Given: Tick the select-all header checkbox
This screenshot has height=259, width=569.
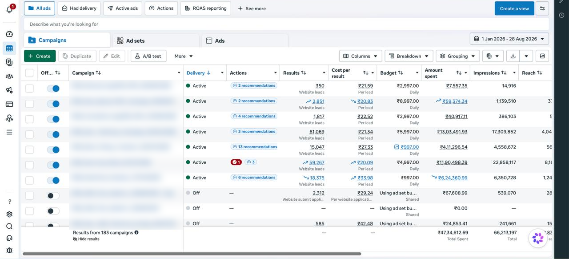Looking at the screenshot, I should pos(29,73).
